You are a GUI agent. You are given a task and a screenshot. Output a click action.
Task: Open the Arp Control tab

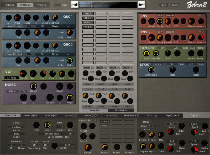coord(172,115)
